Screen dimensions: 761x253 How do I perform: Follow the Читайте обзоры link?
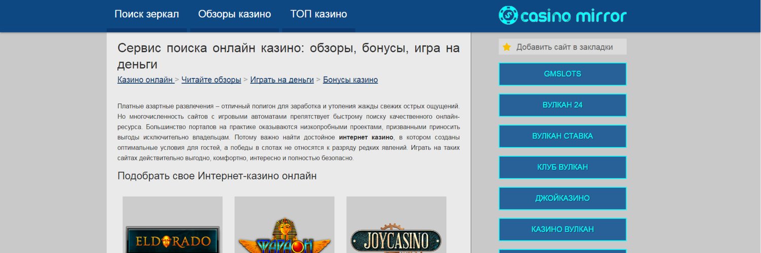[x=211, y=80]
